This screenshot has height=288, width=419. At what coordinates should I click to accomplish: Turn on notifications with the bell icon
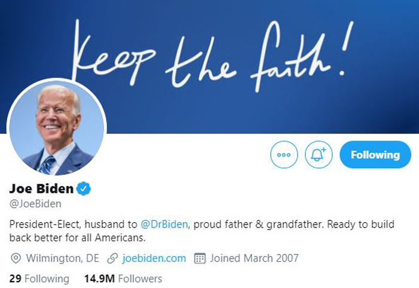318,155
